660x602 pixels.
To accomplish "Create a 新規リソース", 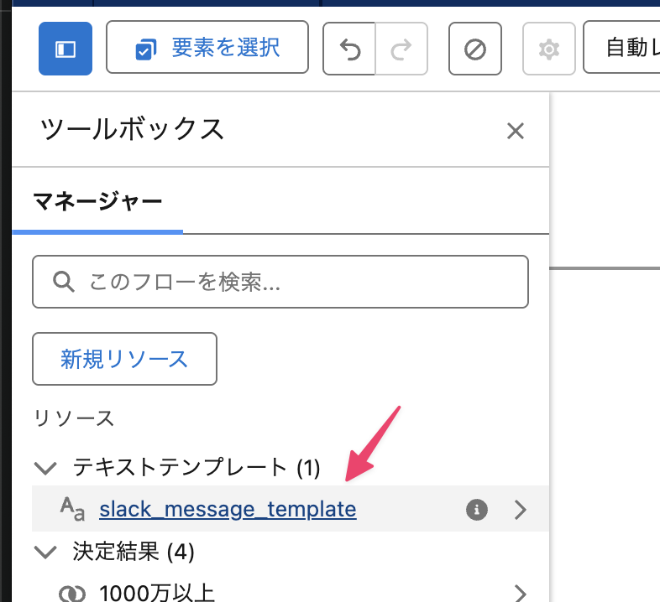I will [124, 359].
